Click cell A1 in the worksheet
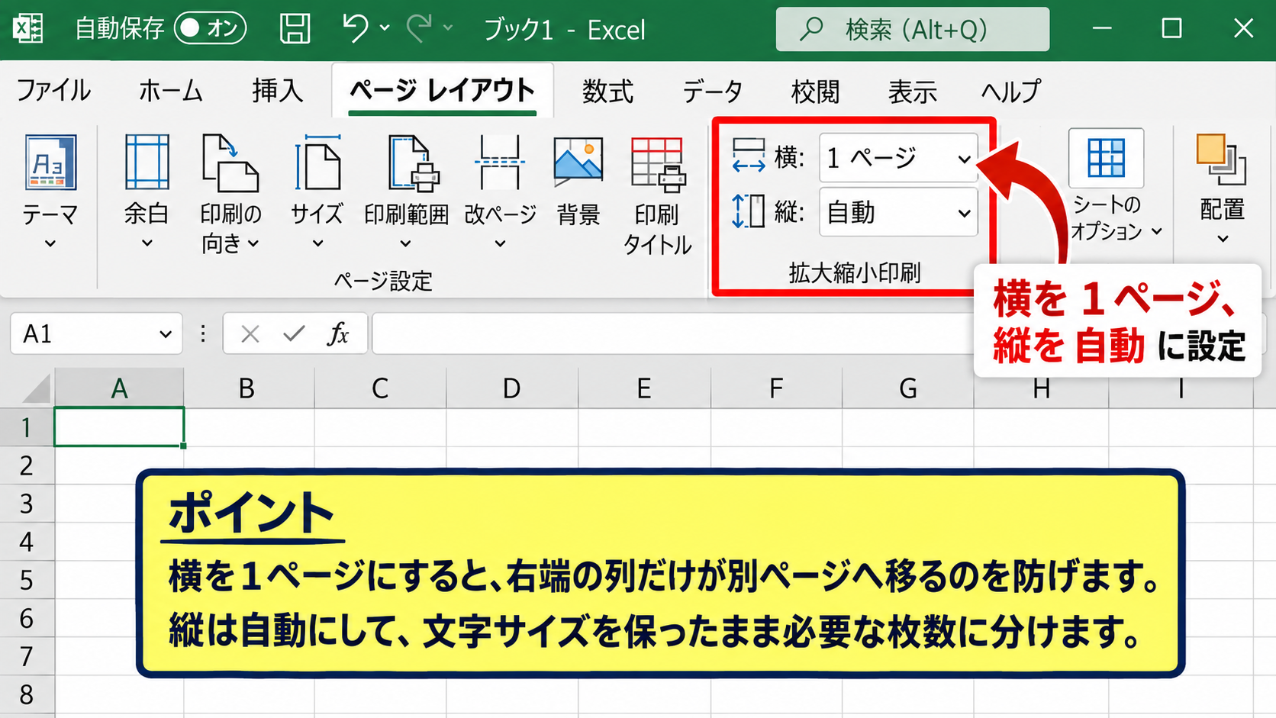This screenshot has height=718, width=1276. tap(119, 427)
